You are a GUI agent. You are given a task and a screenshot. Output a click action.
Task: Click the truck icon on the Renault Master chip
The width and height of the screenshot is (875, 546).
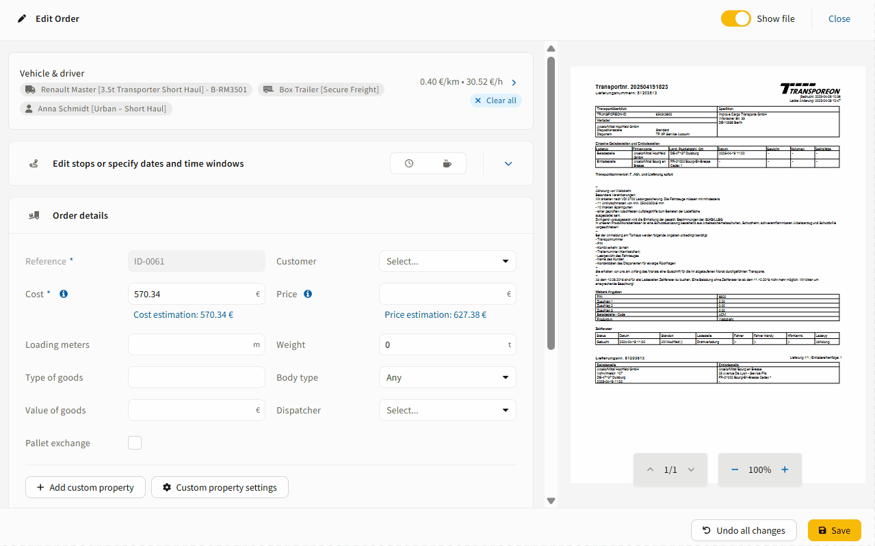click(30, 89)
